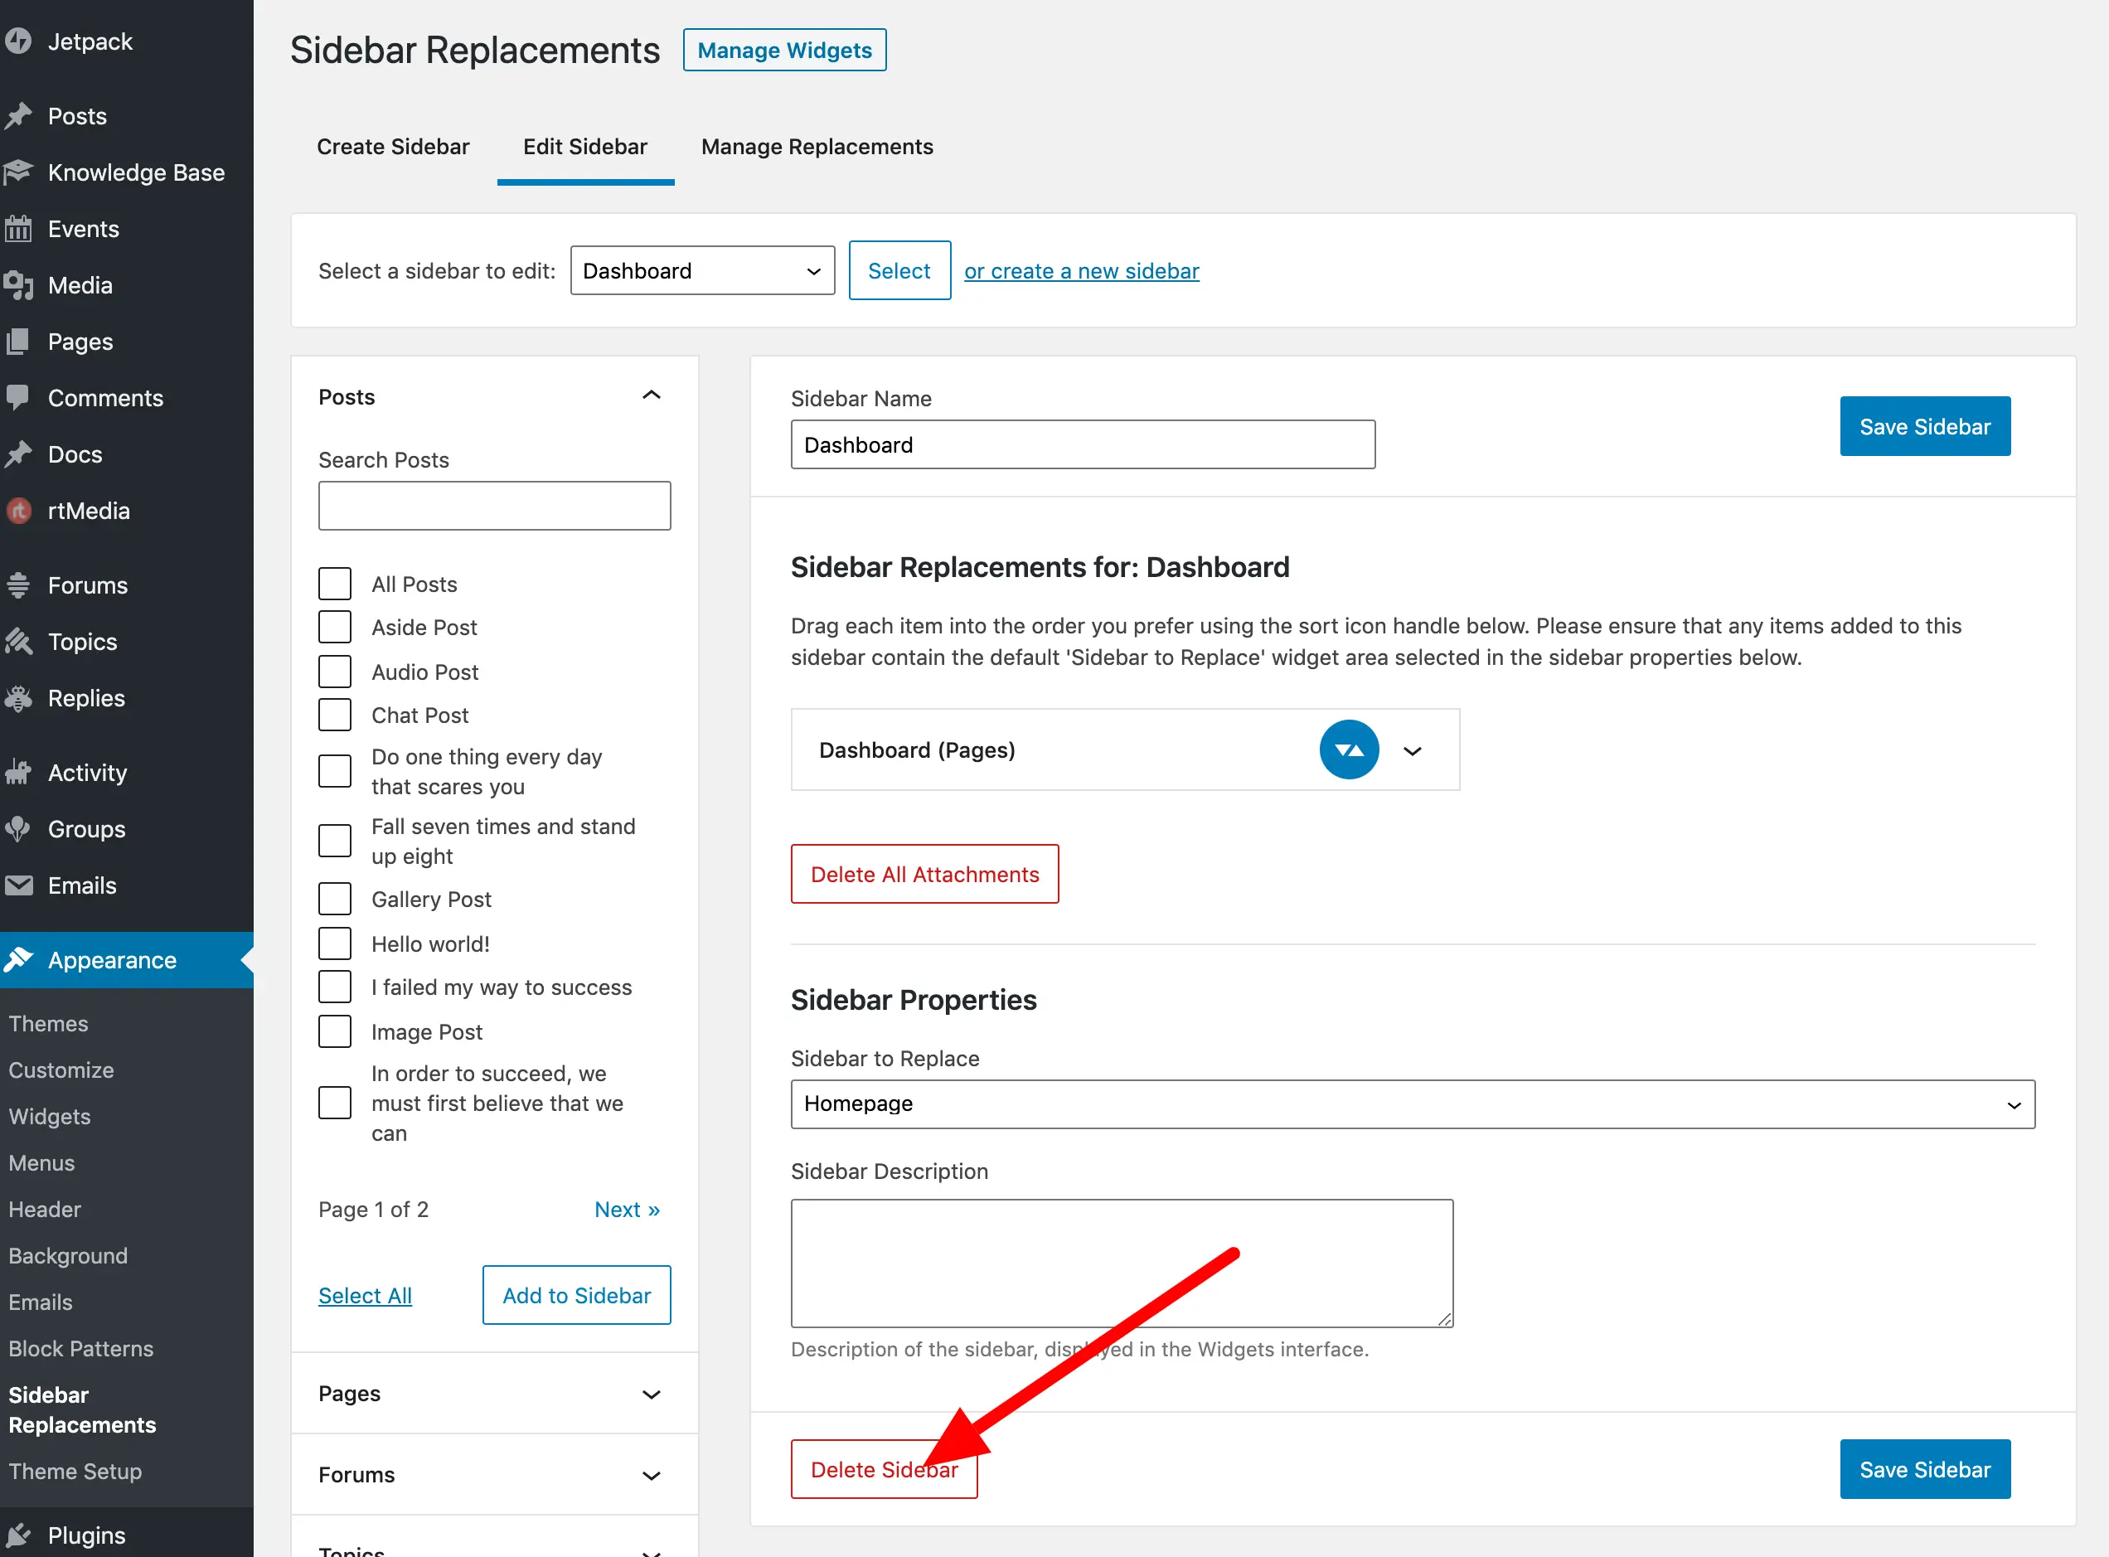Click the bottom Save Sidebar button

tap(1925, 1469)
